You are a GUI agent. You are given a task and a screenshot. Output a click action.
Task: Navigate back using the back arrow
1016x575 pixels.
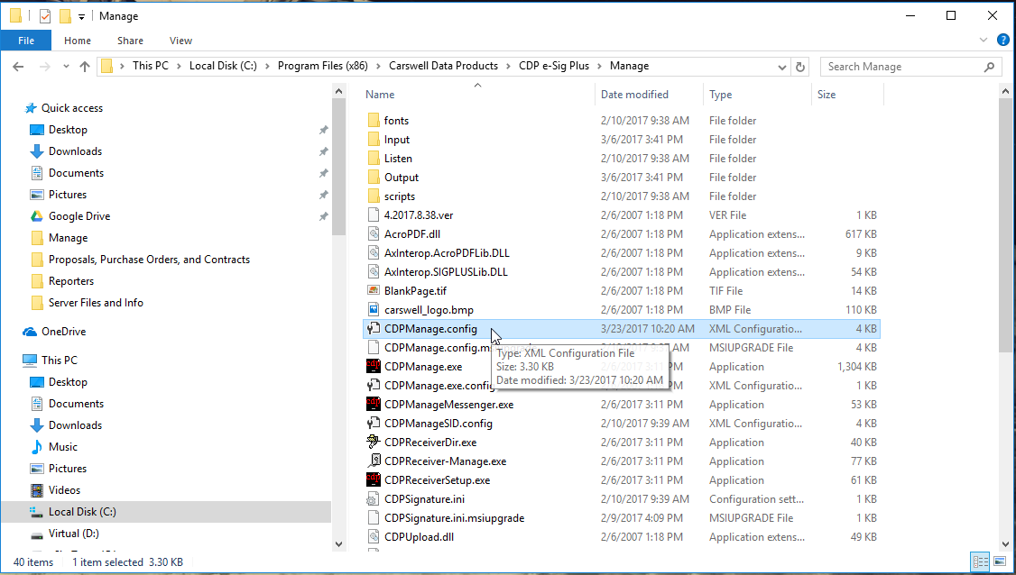tap(18, 66)
